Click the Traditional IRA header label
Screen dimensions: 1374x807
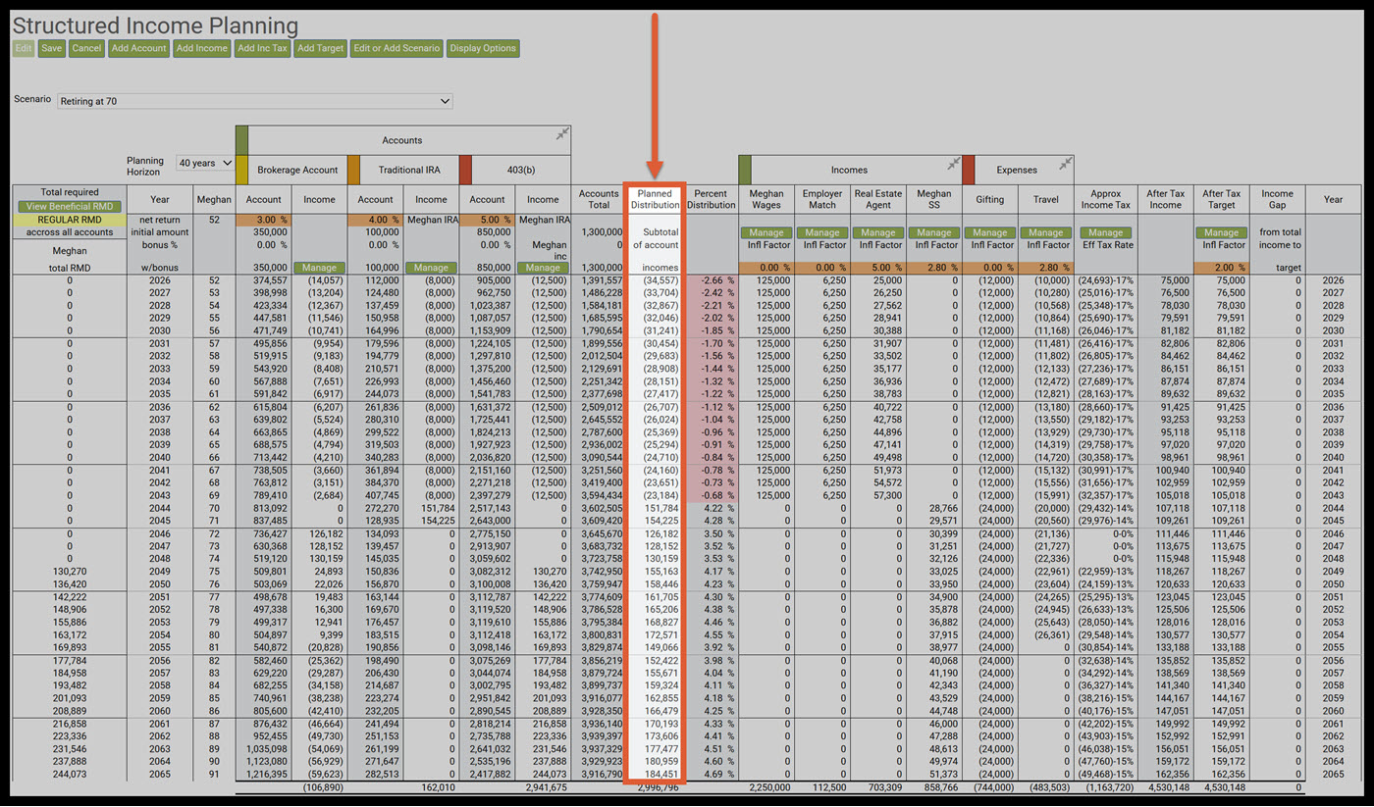409,170
